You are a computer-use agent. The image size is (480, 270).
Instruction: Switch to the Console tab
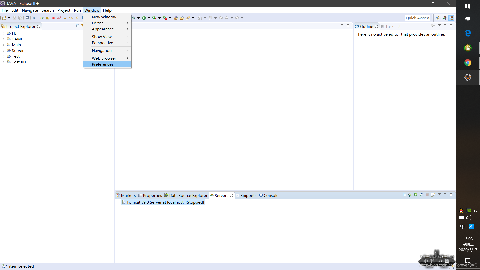pyautogui.click(x=271, y=195)
